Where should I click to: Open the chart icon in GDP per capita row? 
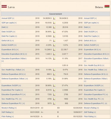54,23
